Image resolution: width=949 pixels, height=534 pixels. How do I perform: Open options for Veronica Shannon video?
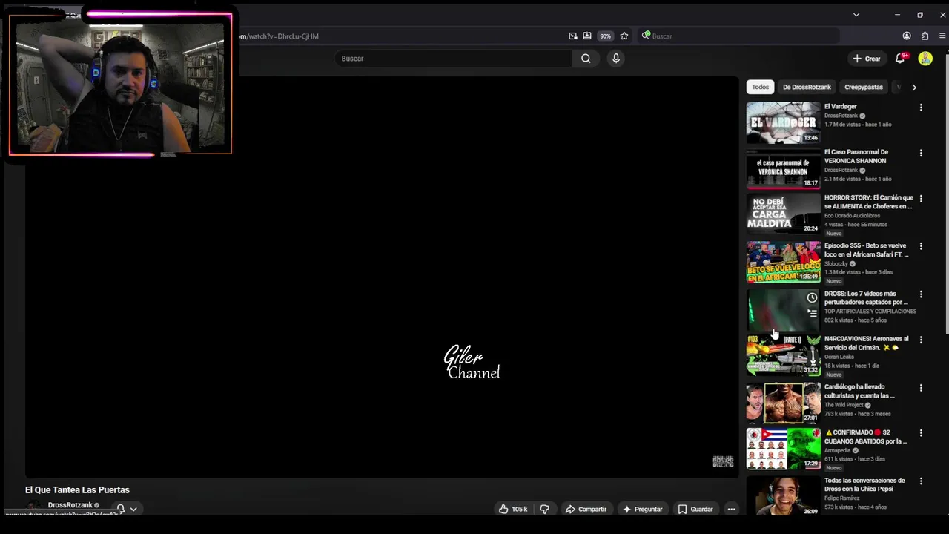[x=921, y=153]
